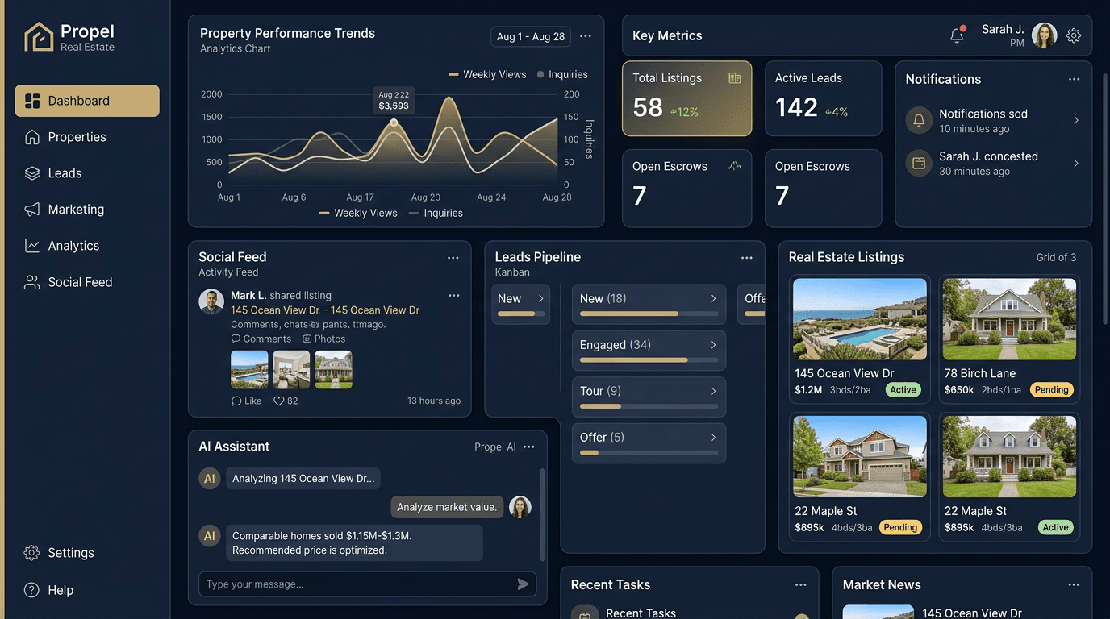Screen dimensions: 1110x619
Task: Open the 78 Birch Lane house photo
Action: pos(1009,319)
